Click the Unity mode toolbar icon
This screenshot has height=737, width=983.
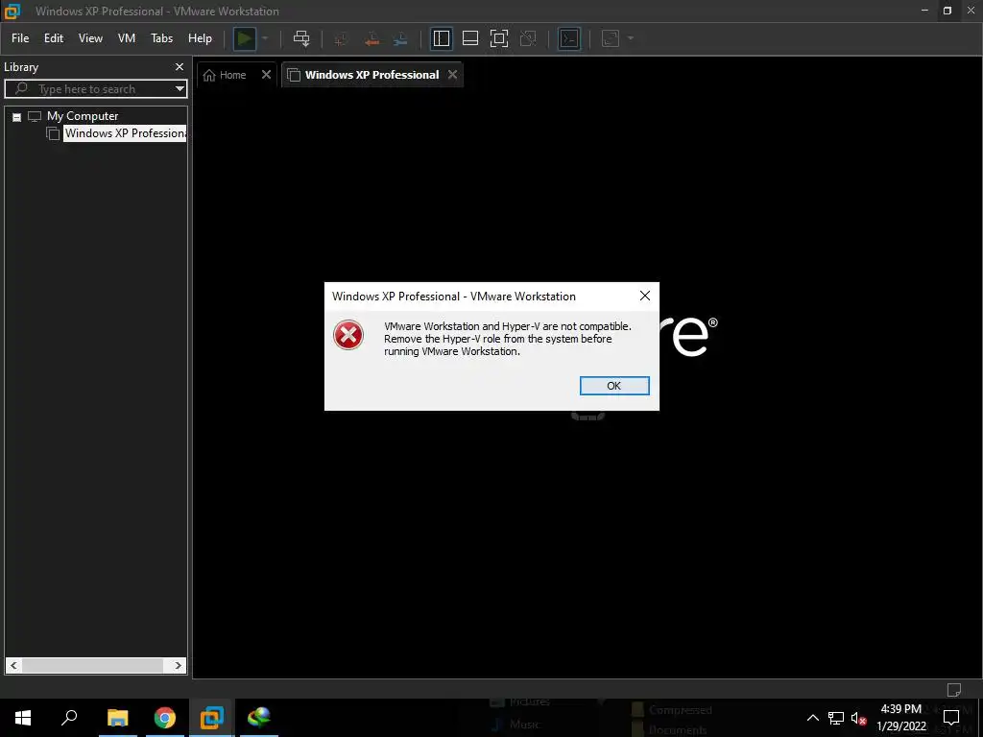pyautogui.click(x=529, y=38)
